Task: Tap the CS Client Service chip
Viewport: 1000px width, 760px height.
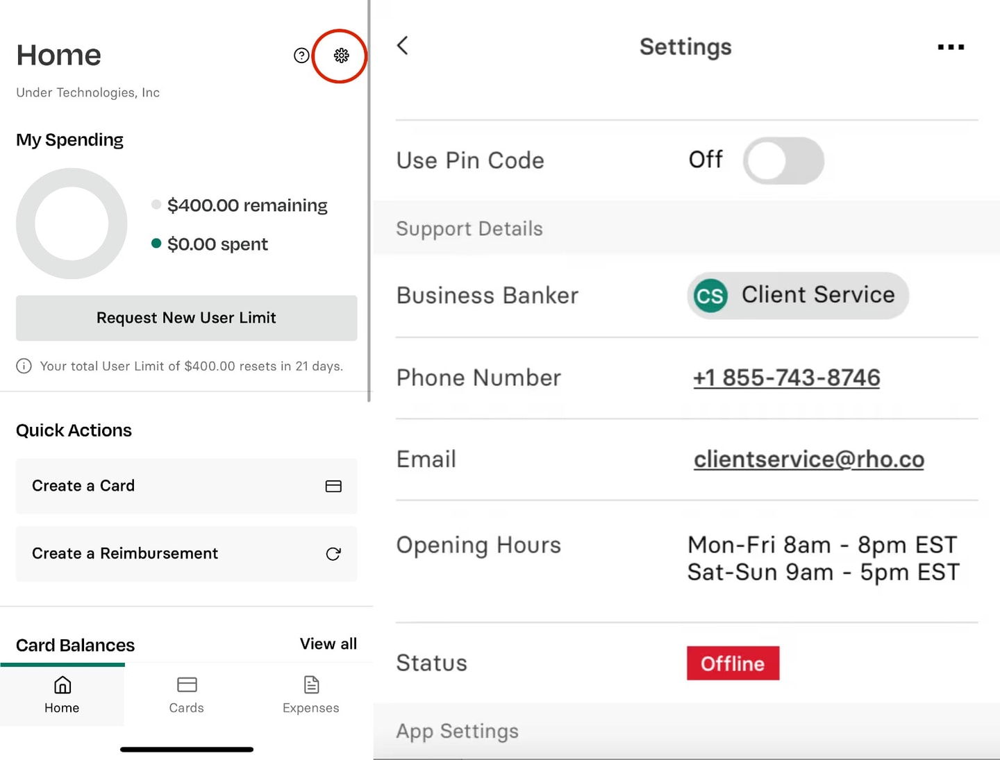Action: pyautogui.click(x=797, y=295)
